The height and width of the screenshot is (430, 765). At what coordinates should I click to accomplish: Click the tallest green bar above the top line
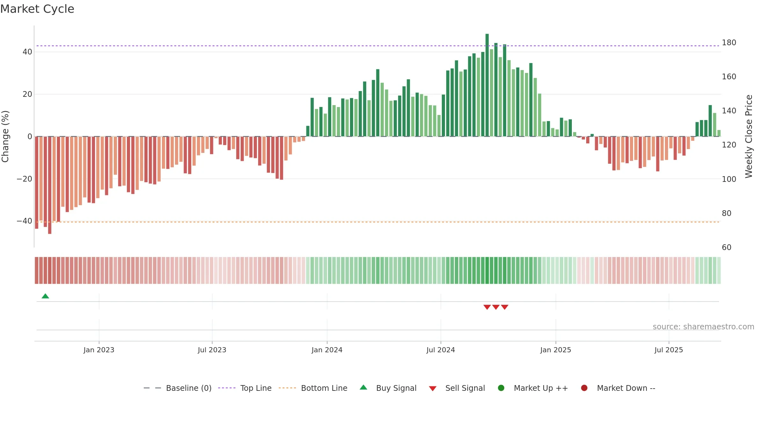pos(487,85)
